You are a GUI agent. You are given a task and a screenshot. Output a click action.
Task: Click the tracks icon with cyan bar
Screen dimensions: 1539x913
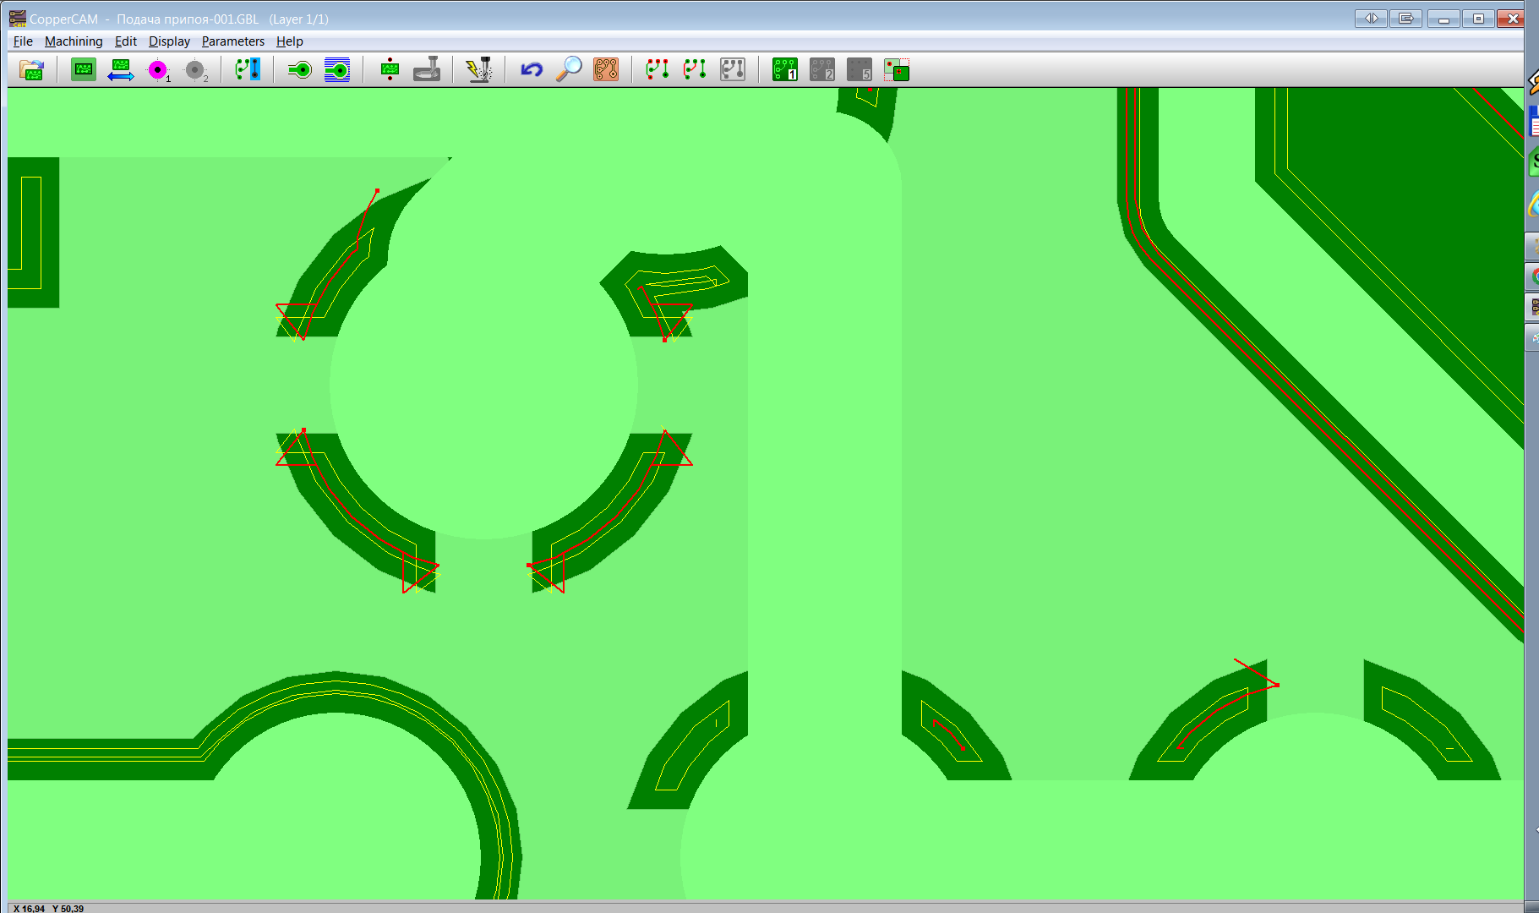(248, 69)
